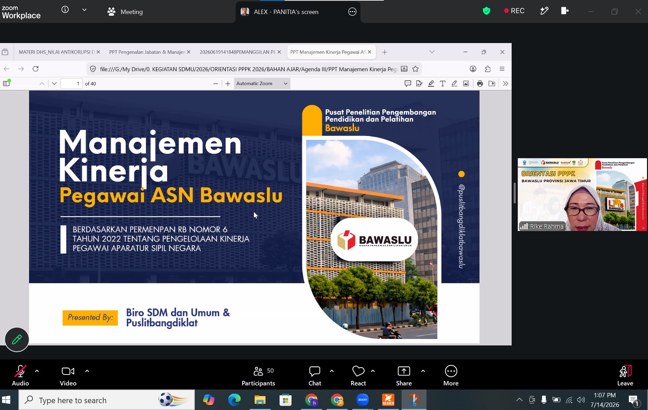
Task: Zoom out the PDF
Action: pos(215,83)
